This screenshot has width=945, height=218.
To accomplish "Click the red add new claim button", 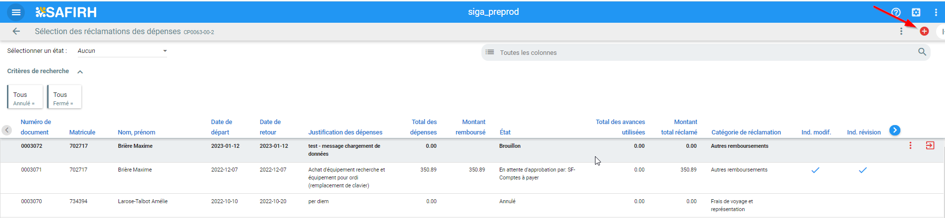I will point(924,31).
